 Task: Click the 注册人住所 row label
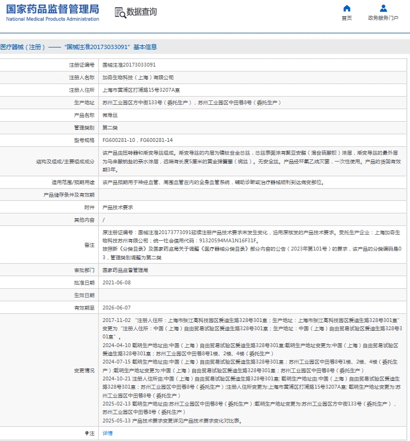[81, 90]
